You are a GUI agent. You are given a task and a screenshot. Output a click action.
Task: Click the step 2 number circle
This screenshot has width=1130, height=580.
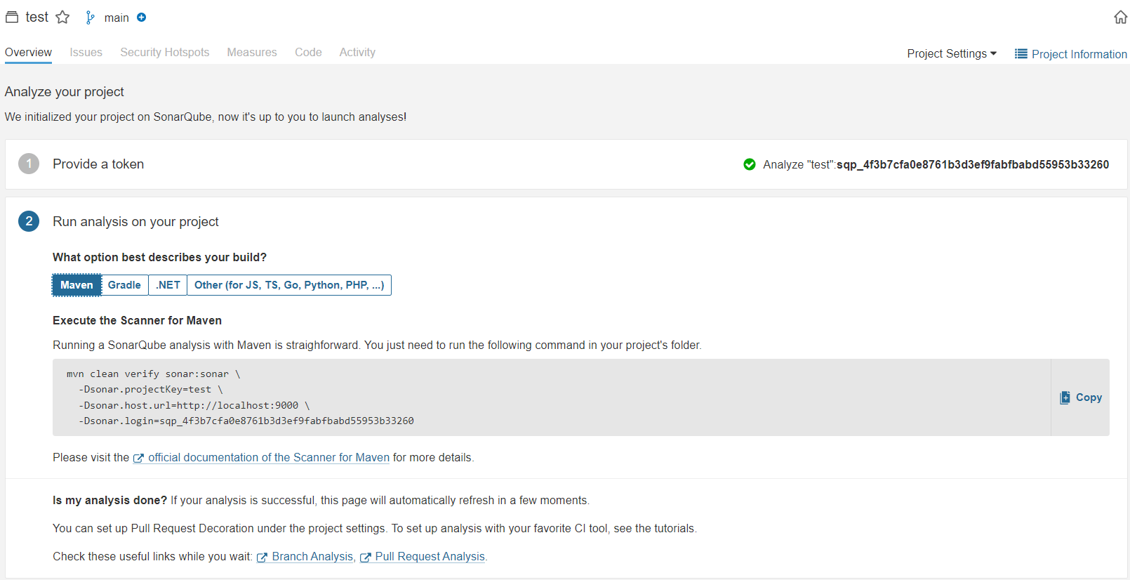pos(29,221)
